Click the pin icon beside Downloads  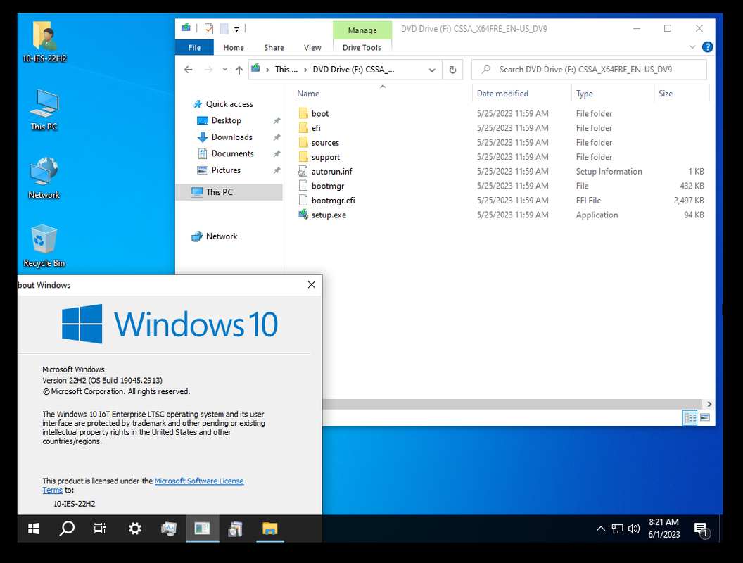pos(277,137)
